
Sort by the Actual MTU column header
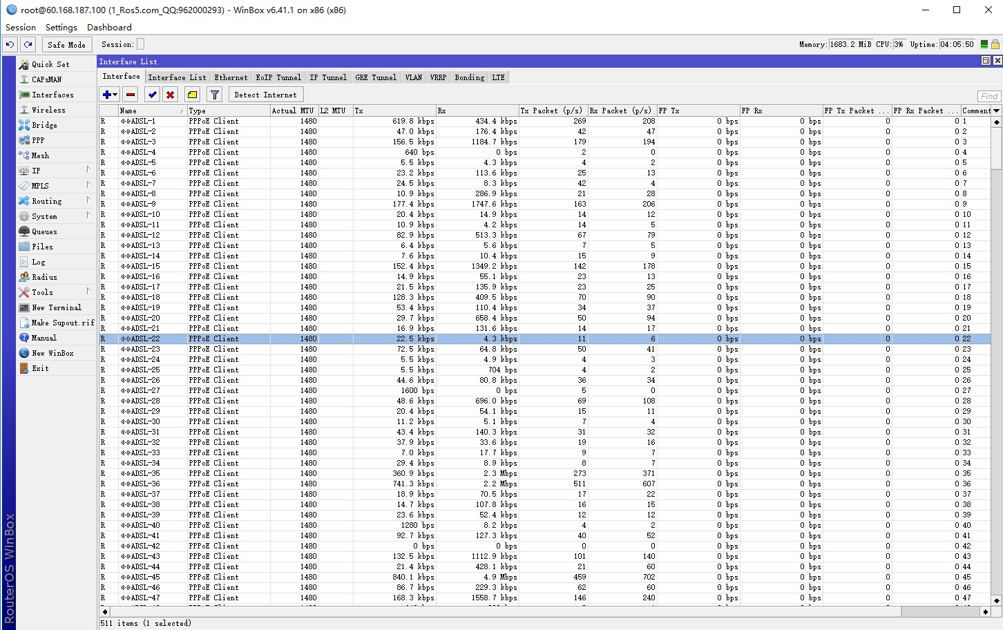pyautogui.click(x=294, y=111)
